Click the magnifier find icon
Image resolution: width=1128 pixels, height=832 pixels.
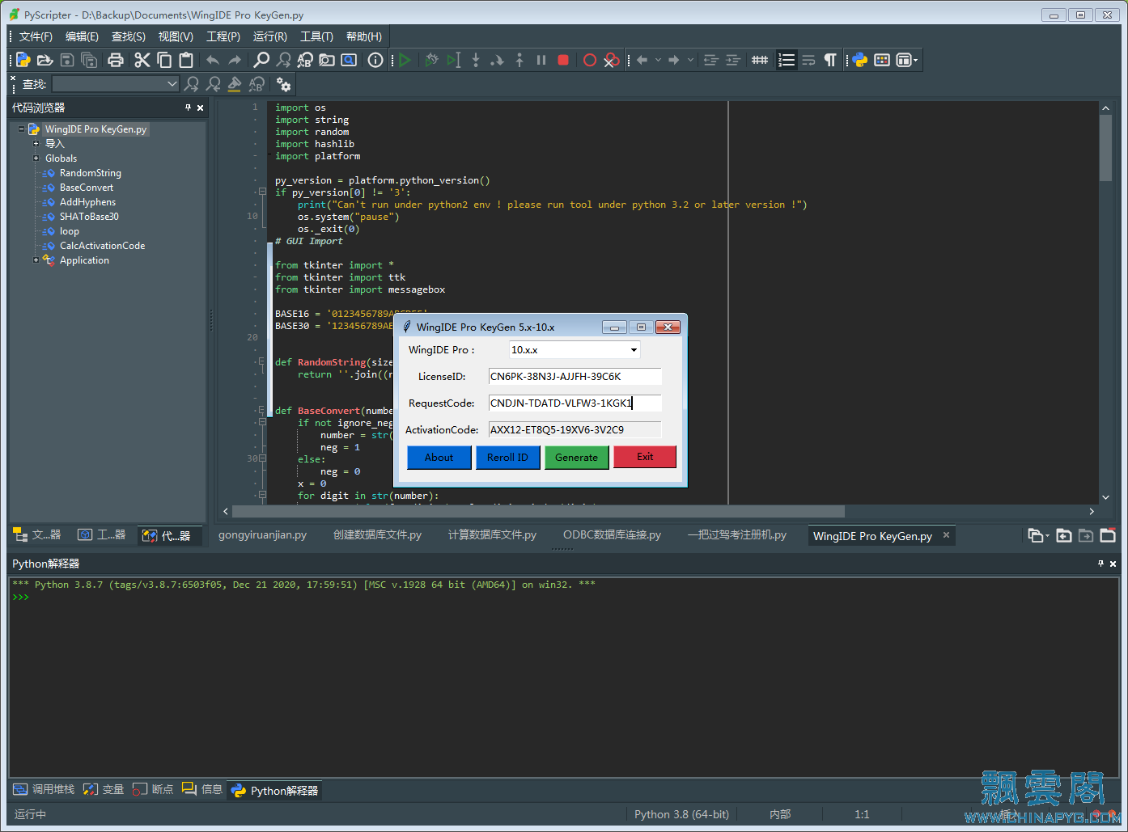[x=261, y=60]
